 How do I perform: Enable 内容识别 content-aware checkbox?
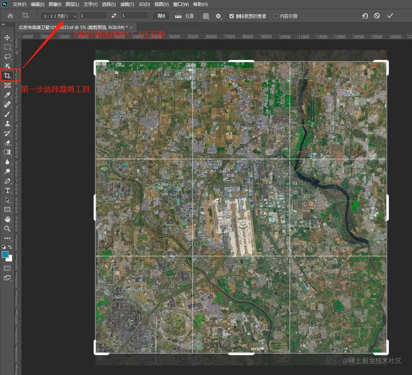point(276,16)
